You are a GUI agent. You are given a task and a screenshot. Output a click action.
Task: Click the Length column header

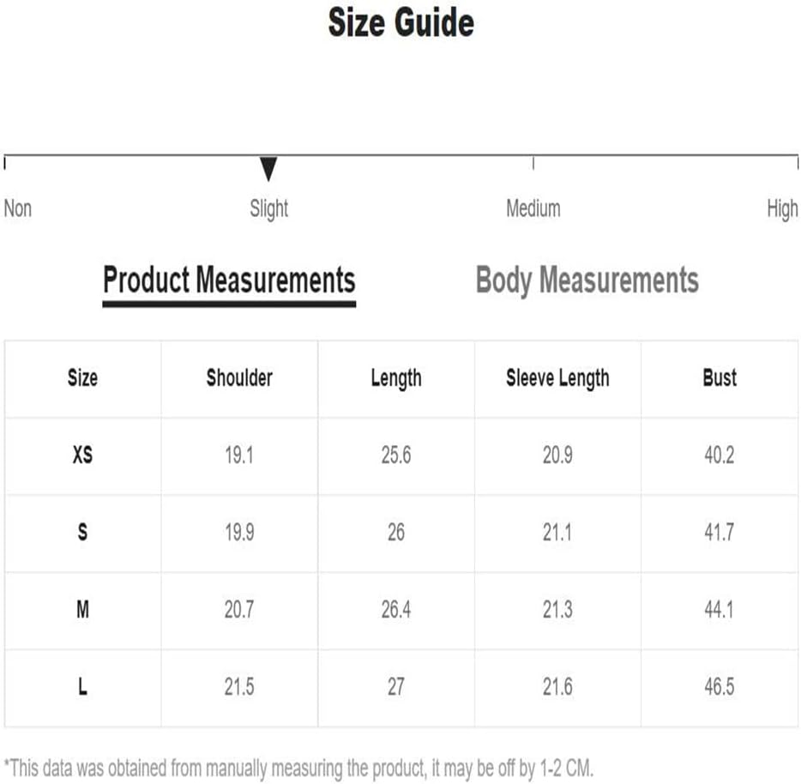[396, 379]
